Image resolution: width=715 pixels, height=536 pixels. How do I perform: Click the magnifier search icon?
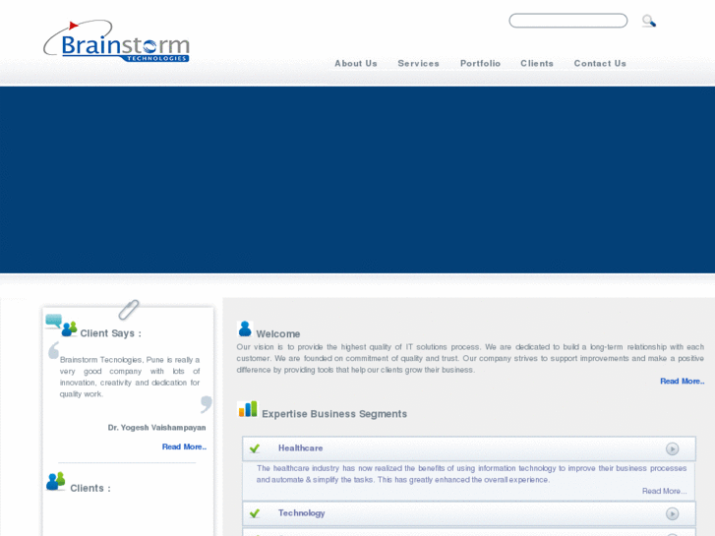pyautogui.click(x=649, y=21)
